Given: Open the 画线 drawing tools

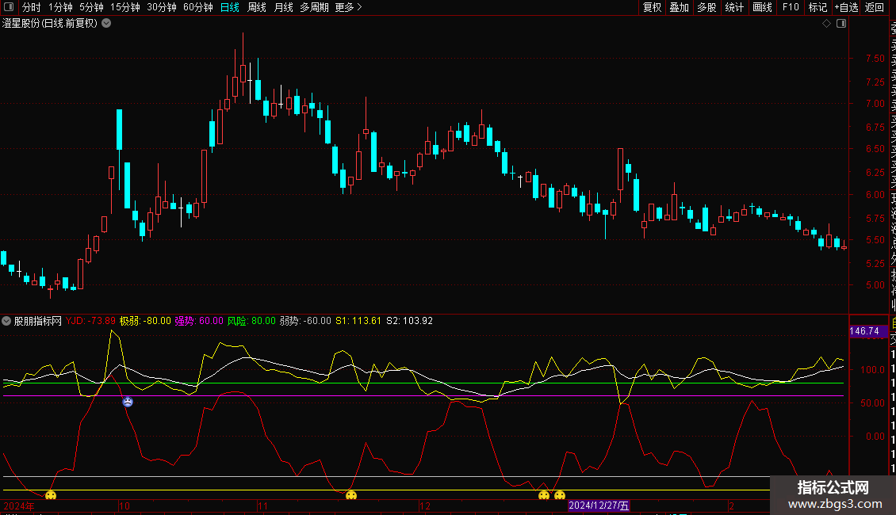Looking at the screenshot, I should (762, 7).
